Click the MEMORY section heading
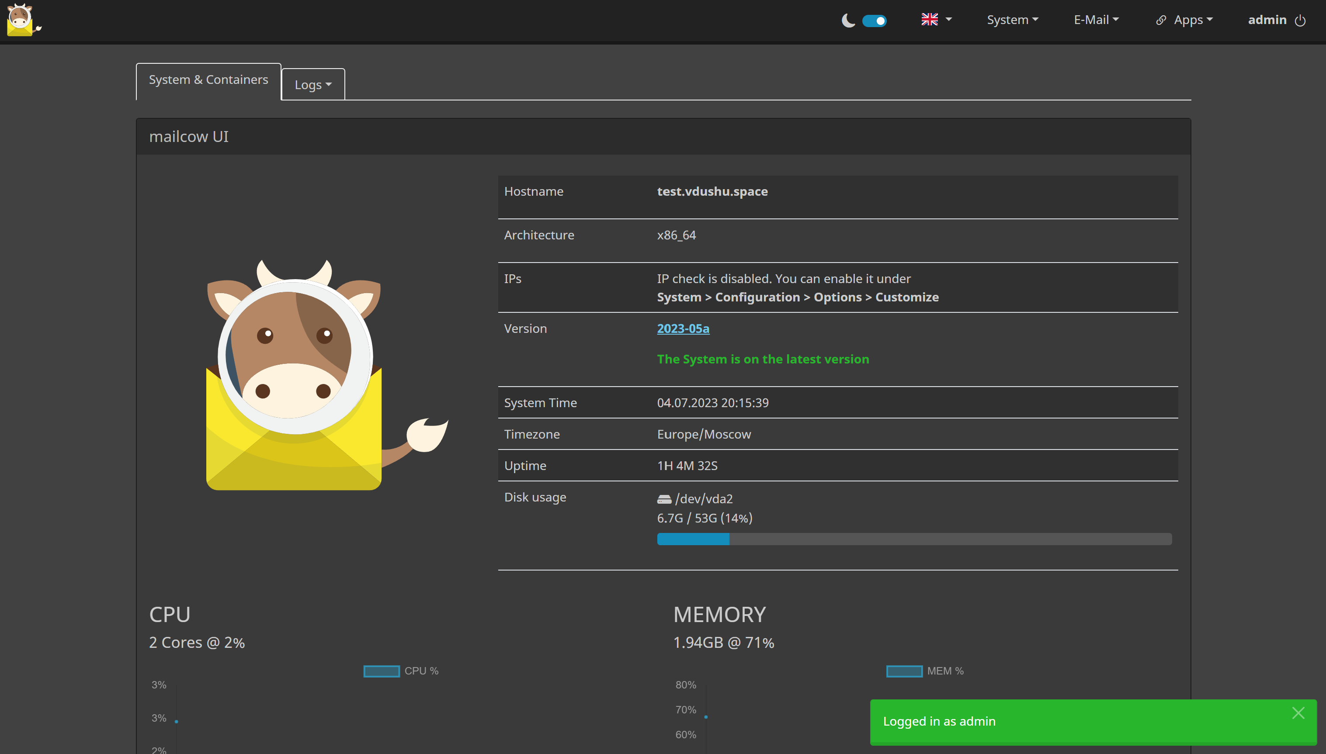This screenshot has height=754, width=1326. [x=719, y=615]
